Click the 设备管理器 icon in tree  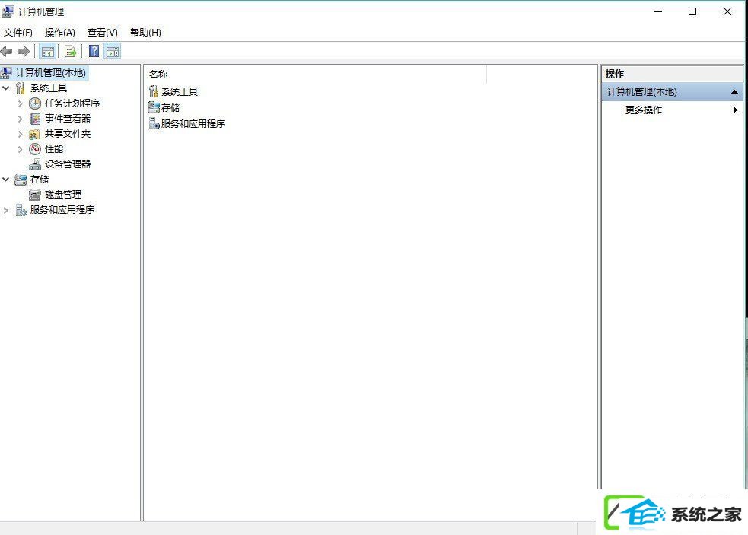coord(35,164)
